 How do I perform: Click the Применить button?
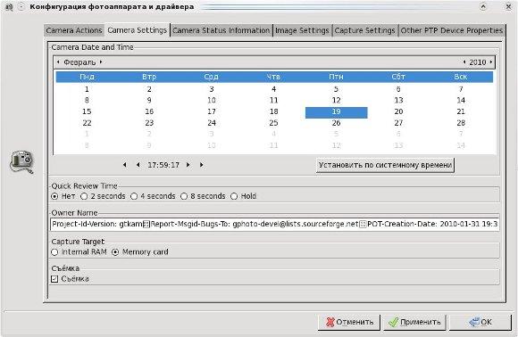click(x=414, y=322)
